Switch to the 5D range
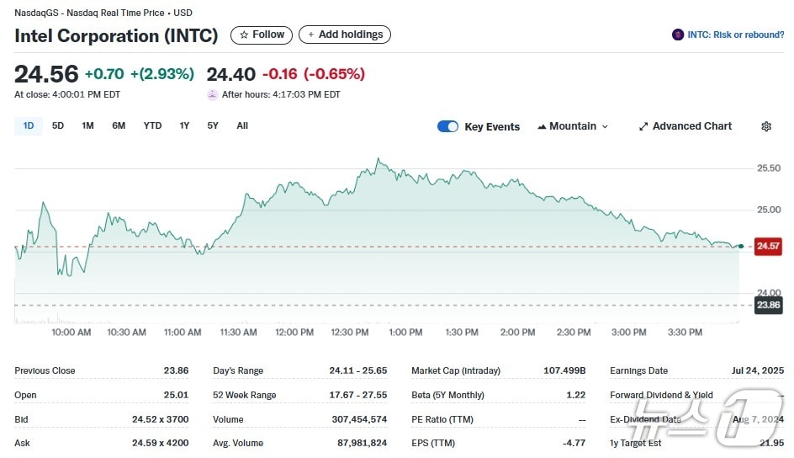The image size is (794, 458). click(58, 125)
